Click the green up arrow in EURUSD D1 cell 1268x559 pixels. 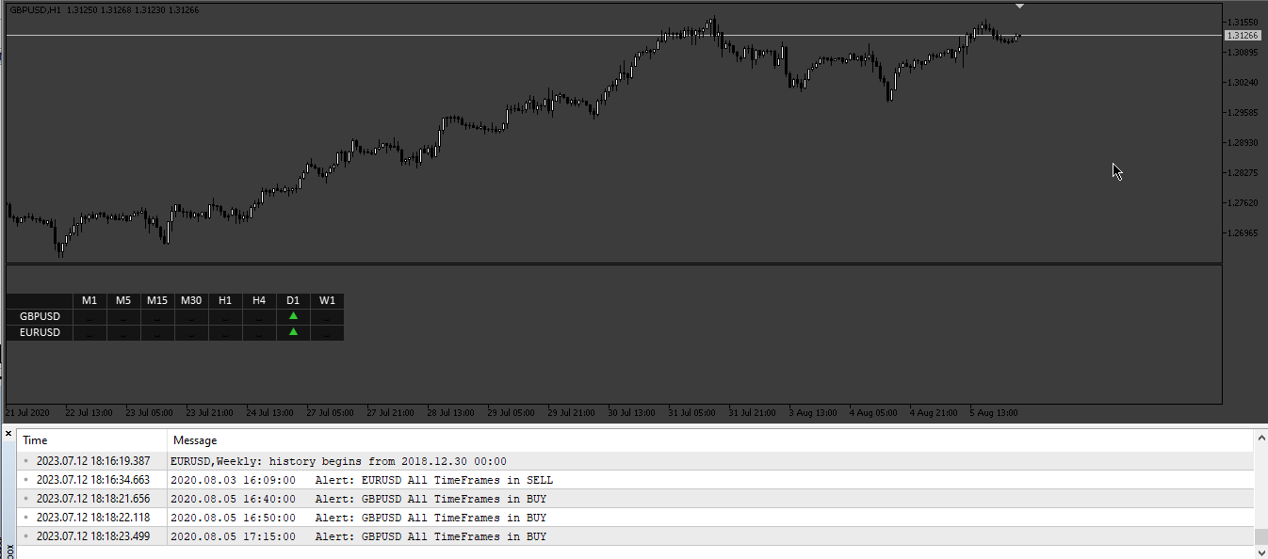point(293,332)
